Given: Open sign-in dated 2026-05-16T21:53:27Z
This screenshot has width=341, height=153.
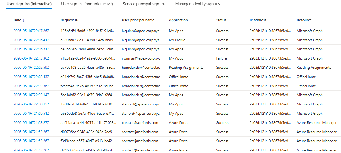Looking at the screenshot, I should tap(31, 122).
